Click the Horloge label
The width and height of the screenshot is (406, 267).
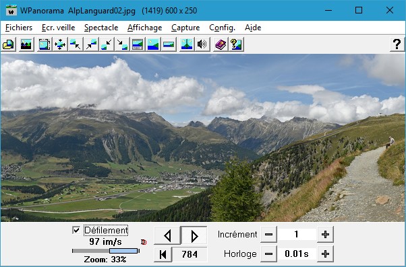tap(240, 254)
